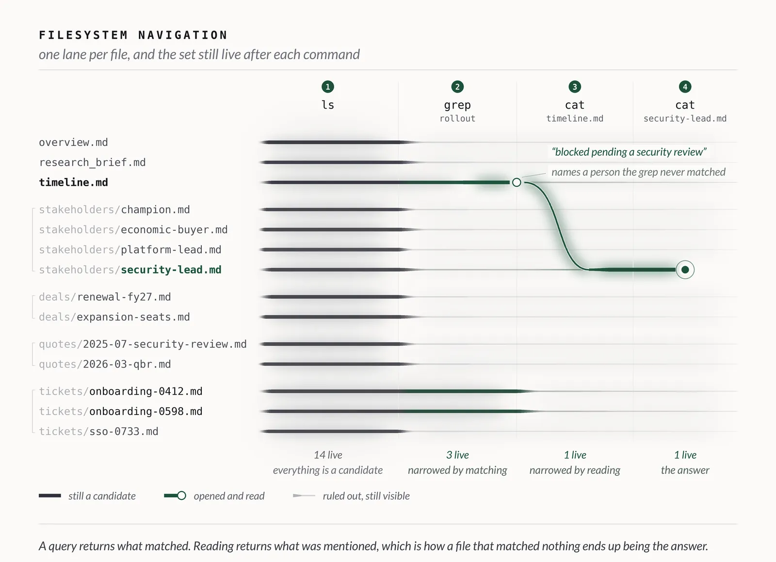Select tickets/onboarding-0412.md entry

[x=121, y=391]
